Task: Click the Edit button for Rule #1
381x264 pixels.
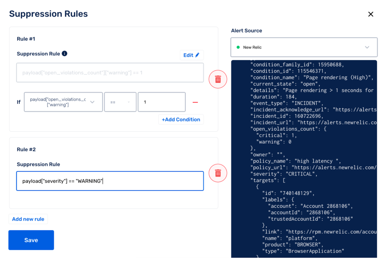Action: (192, 55)
